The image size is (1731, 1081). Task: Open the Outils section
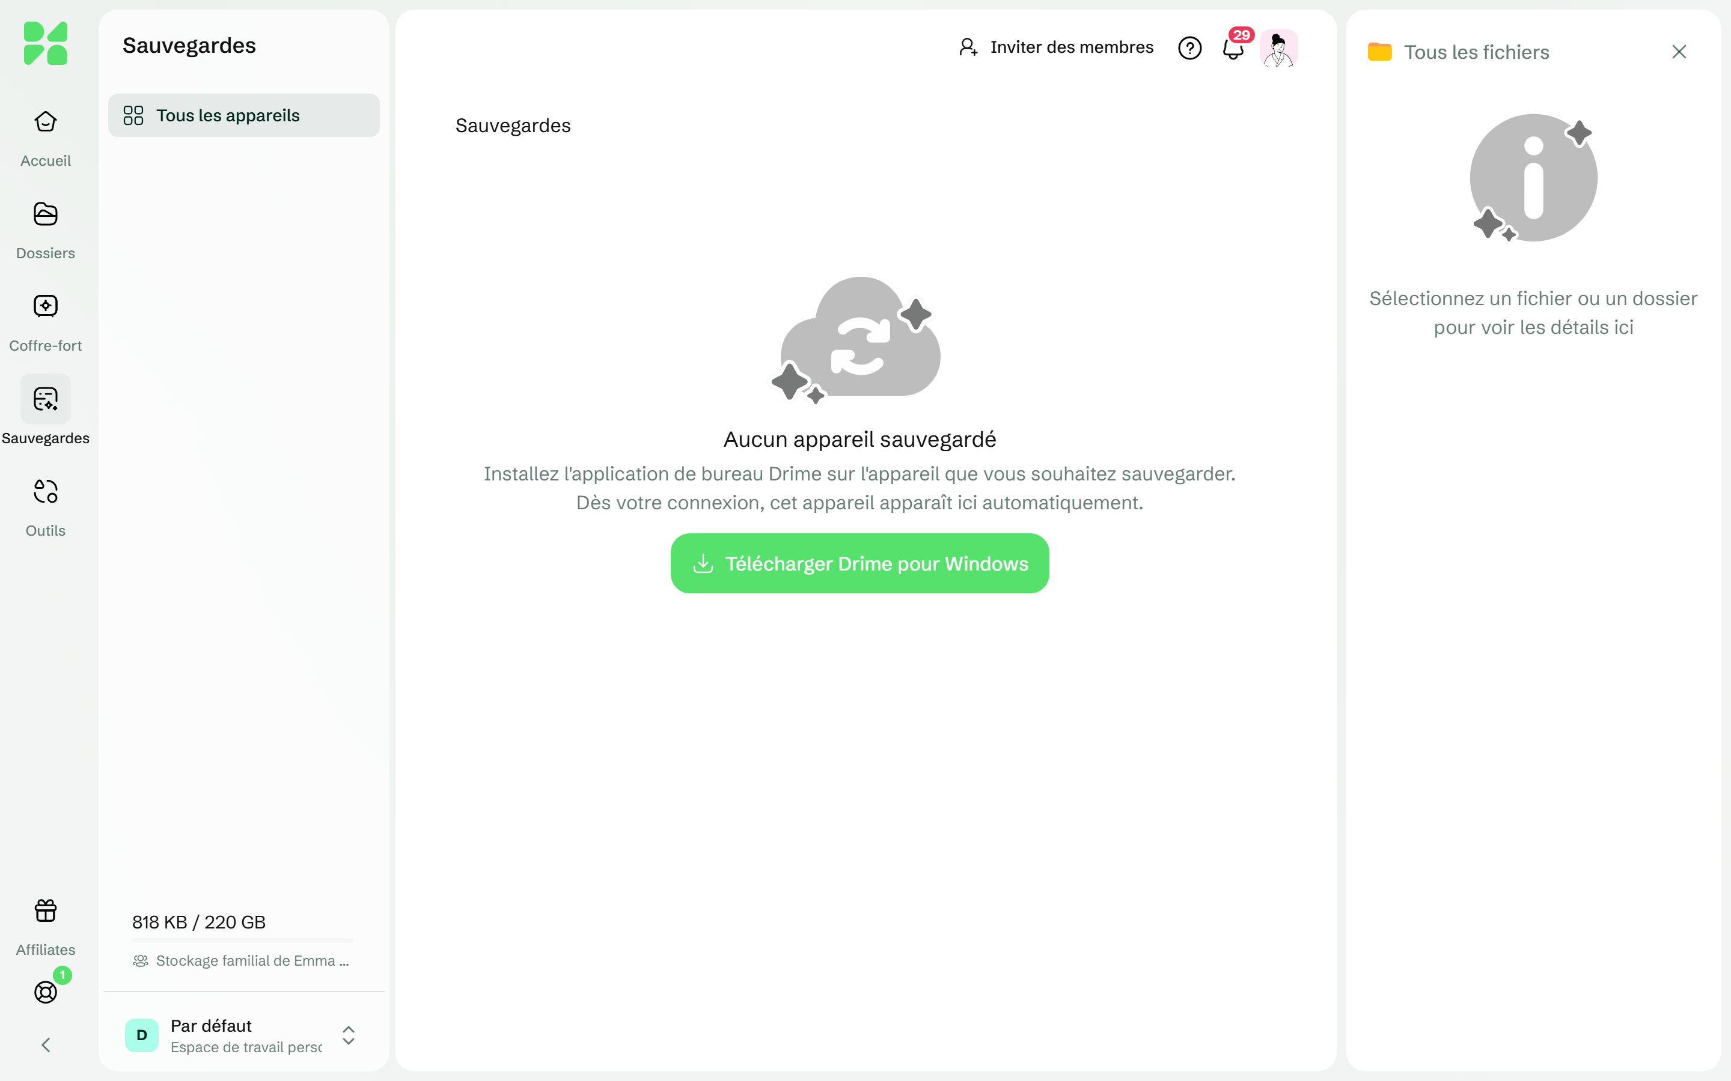click(45, 507)
